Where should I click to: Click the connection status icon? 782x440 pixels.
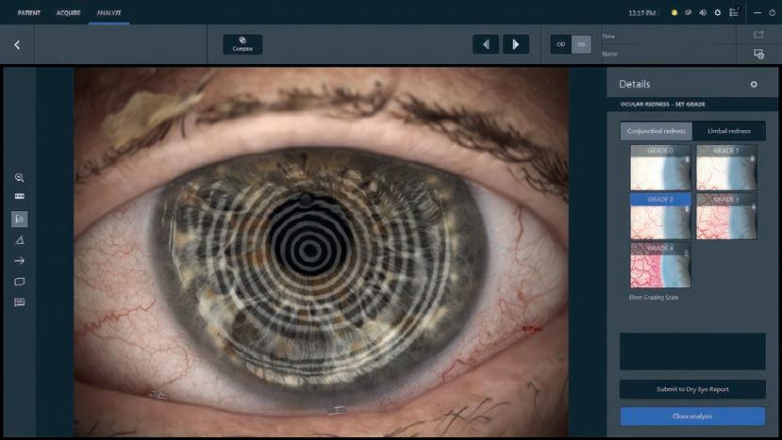[x=689, y=13]
